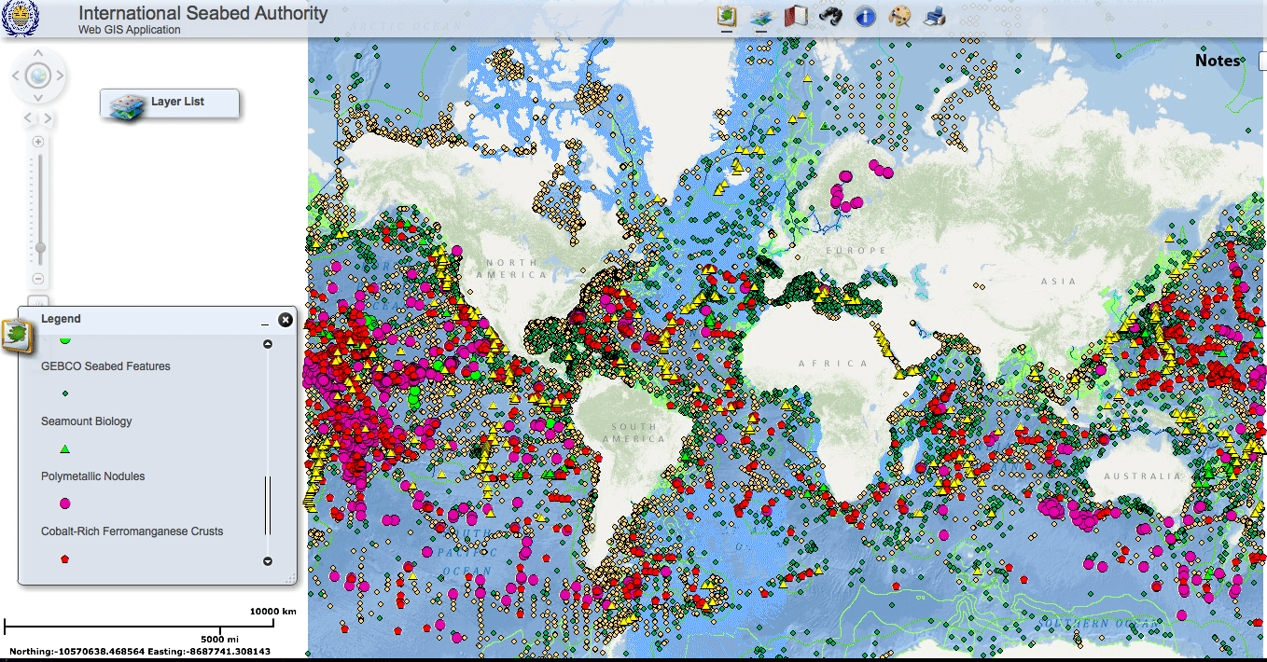Click the green diamond GEBCO legend symbol
Viewport: 1267px width, 662px height.
point(65,393)
